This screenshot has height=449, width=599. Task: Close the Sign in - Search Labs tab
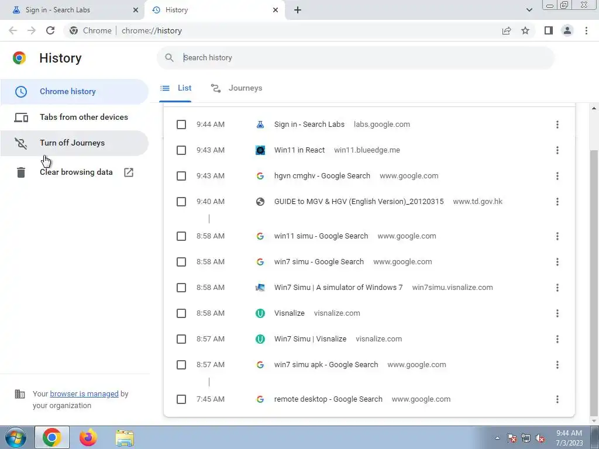136,10
